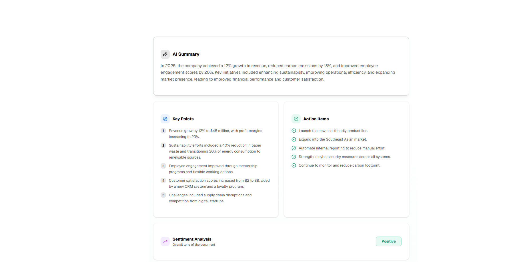521x262 pixels.
Task: Click the 'Overall tone of the document' subtitle
Action: click(x=194, y=245)
